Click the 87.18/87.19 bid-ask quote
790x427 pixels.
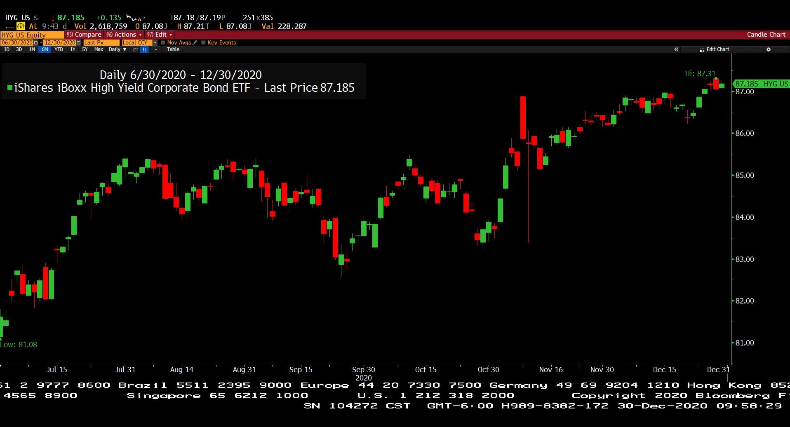(198, 18)
